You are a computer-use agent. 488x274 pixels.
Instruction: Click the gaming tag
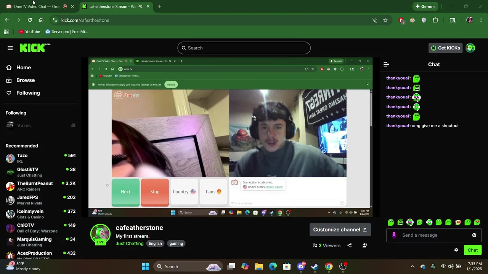(x=176, y=244)
